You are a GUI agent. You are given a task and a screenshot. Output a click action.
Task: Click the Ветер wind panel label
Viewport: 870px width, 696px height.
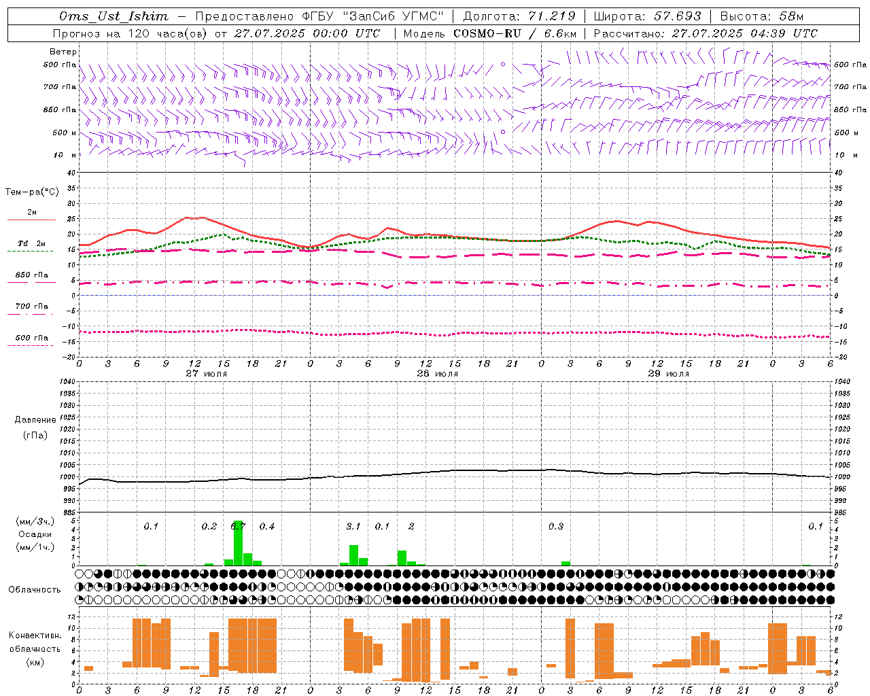pyautogui.click(x=63, y=52)
